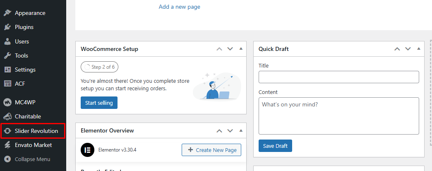Click the Tools wrench icon

pyautogui.click(x=7, y=55)
